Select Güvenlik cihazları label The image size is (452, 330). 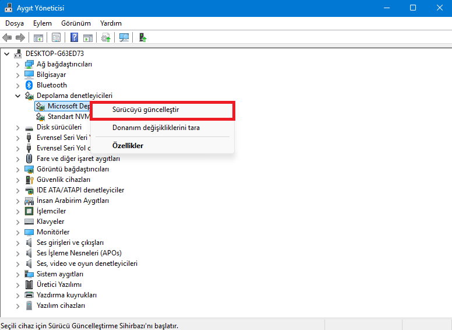63,180
